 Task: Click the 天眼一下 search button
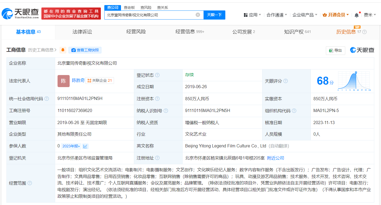click(214, 15)
